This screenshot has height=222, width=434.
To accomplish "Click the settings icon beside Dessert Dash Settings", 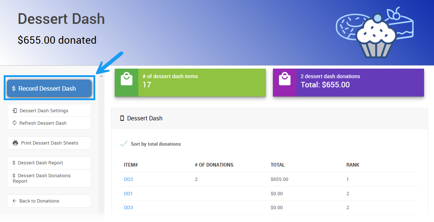I will (15, 110).
